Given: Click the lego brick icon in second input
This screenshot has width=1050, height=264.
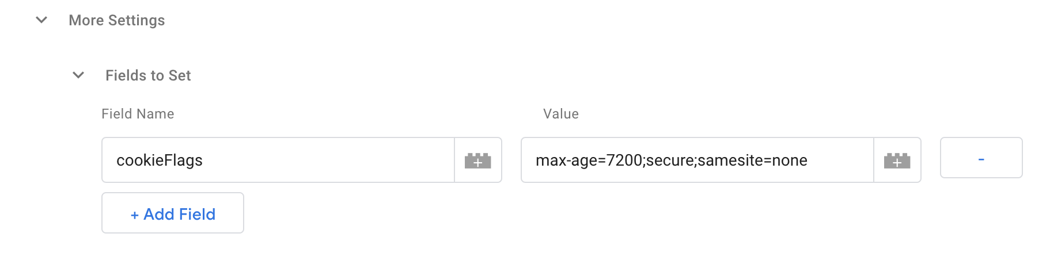Looking at the screenshot, I should pos(897,160).
